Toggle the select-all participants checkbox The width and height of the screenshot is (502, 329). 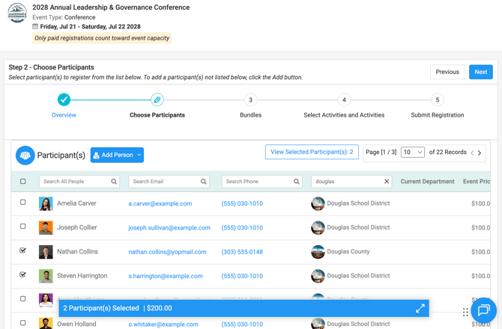click(x=22, y=182)
